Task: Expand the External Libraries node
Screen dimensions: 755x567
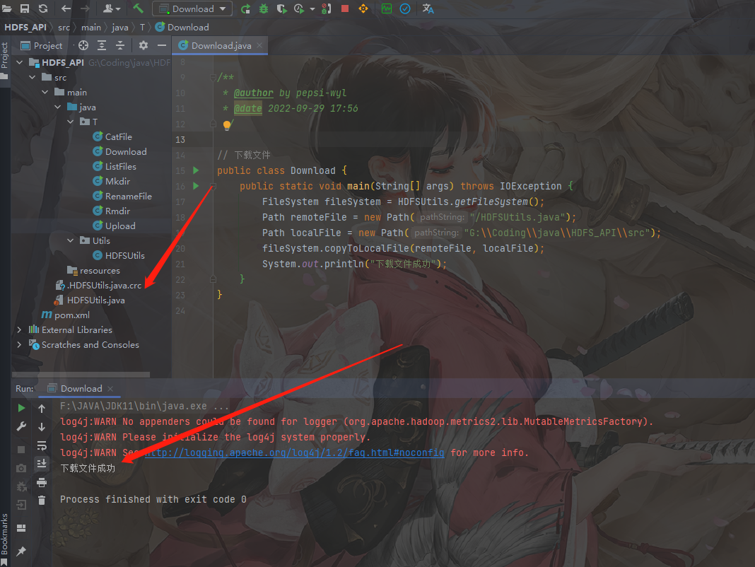Action: click(19, 329)
